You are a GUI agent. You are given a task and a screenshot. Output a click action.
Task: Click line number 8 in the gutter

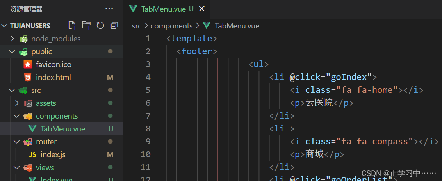pyautogui.click(x=148, y=129)
